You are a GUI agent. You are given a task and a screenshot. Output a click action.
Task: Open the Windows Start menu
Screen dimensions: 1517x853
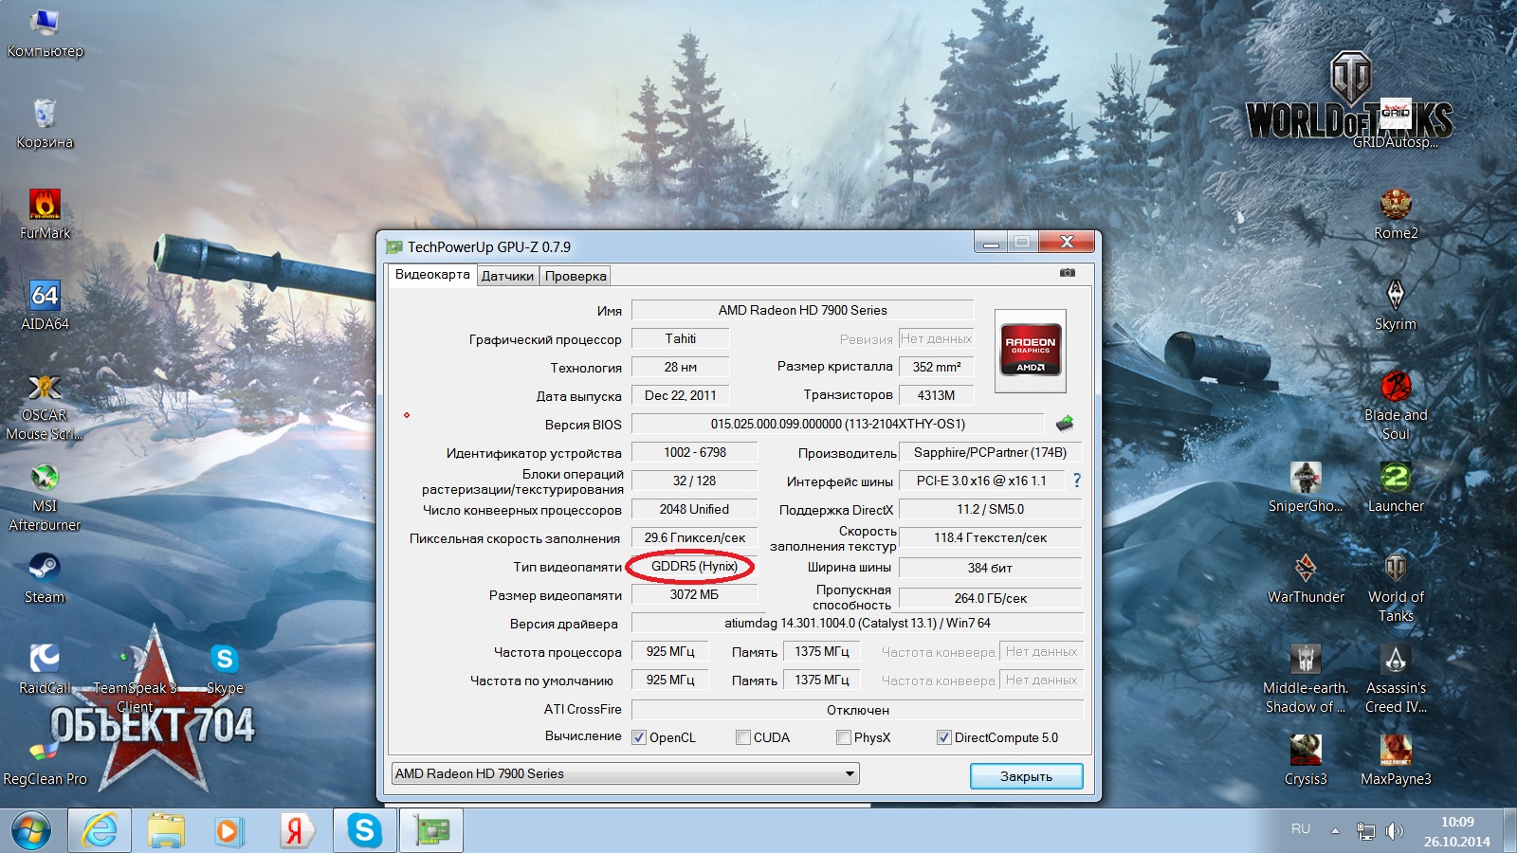point(31,831)
